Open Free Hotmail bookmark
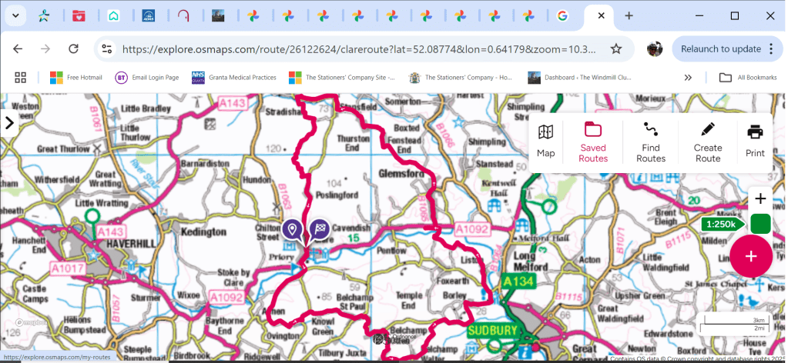The height and width of the screenshot is (363, 788). click(76, 77)
